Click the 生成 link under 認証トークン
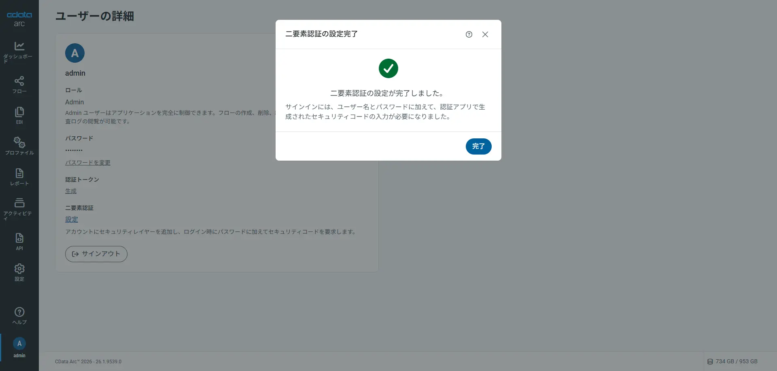This screenshot has height=371, width=777. (71, 191)
